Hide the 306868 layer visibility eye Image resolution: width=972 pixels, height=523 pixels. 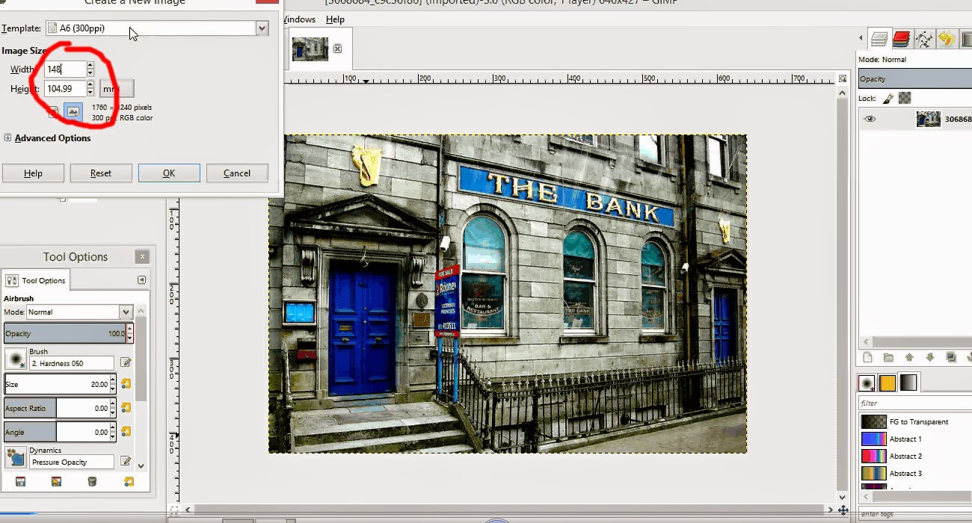click(870, 119)
